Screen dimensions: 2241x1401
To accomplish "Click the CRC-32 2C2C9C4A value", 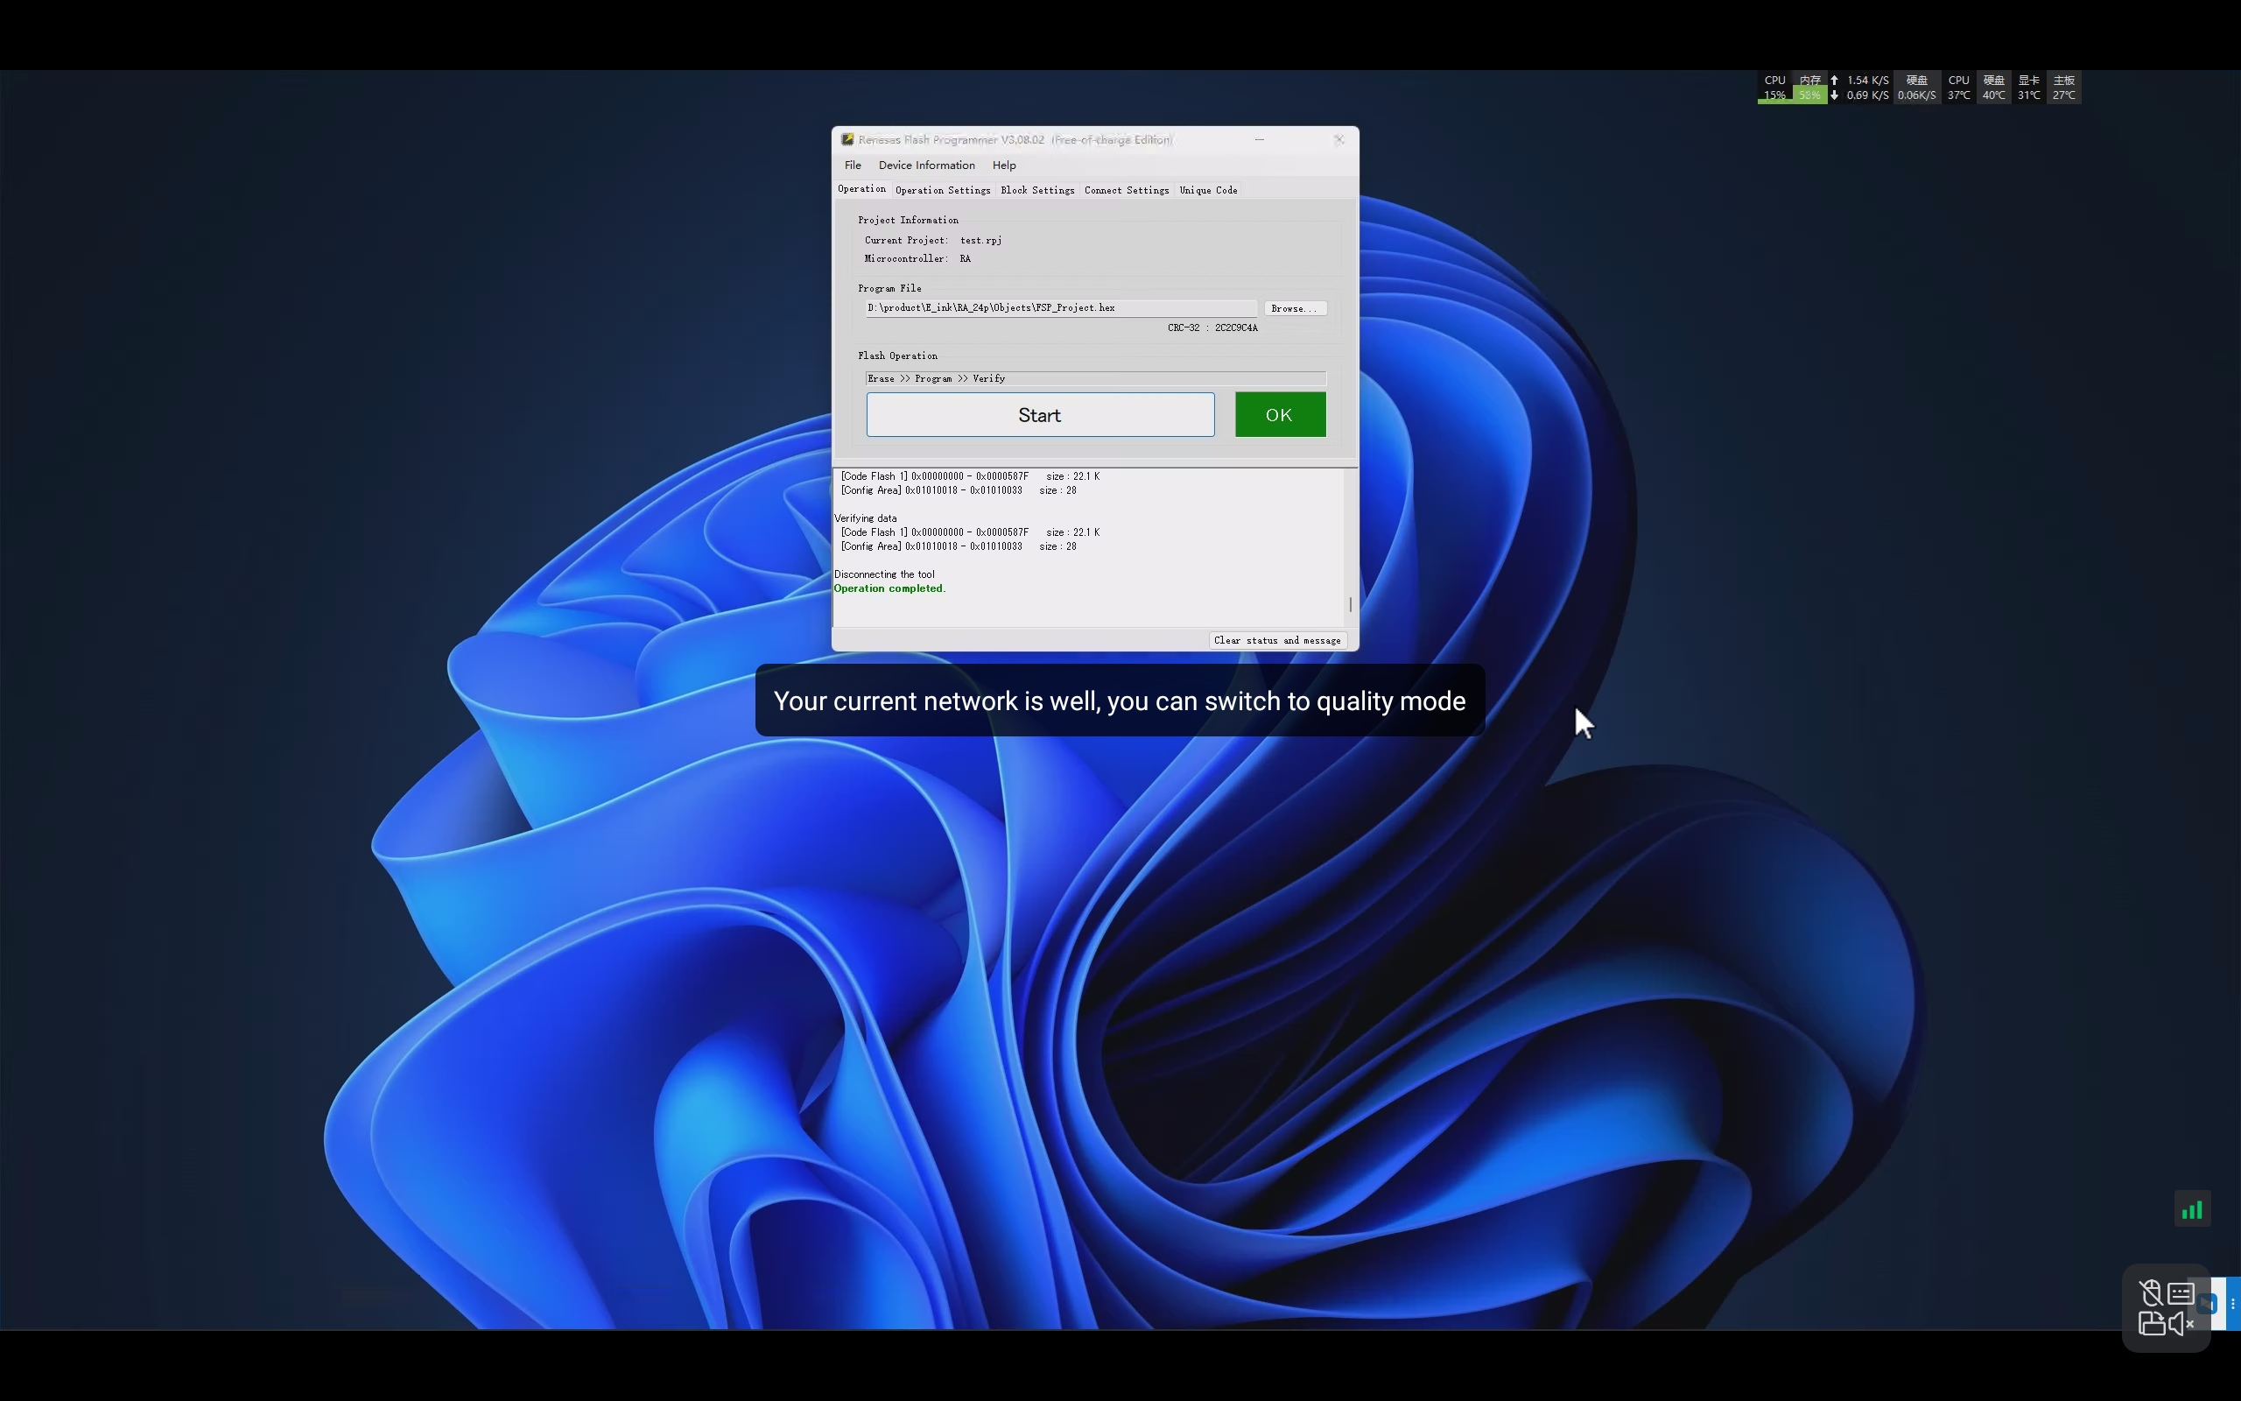I will (1212, 328).
